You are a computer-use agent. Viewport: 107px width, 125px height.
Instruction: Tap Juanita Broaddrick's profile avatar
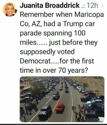pos(10,9)
